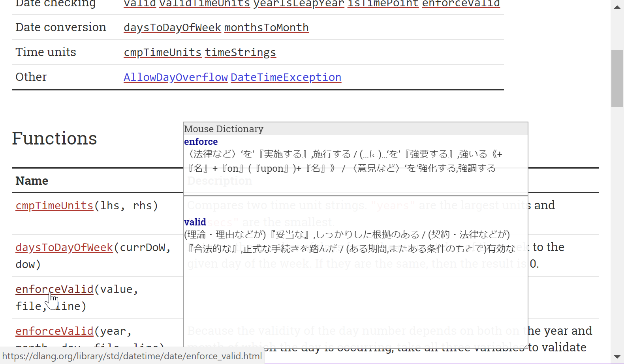Click the scroll down arrow of page scrollbar
Viewport: 624px width, 364px height.
(617, 357)
